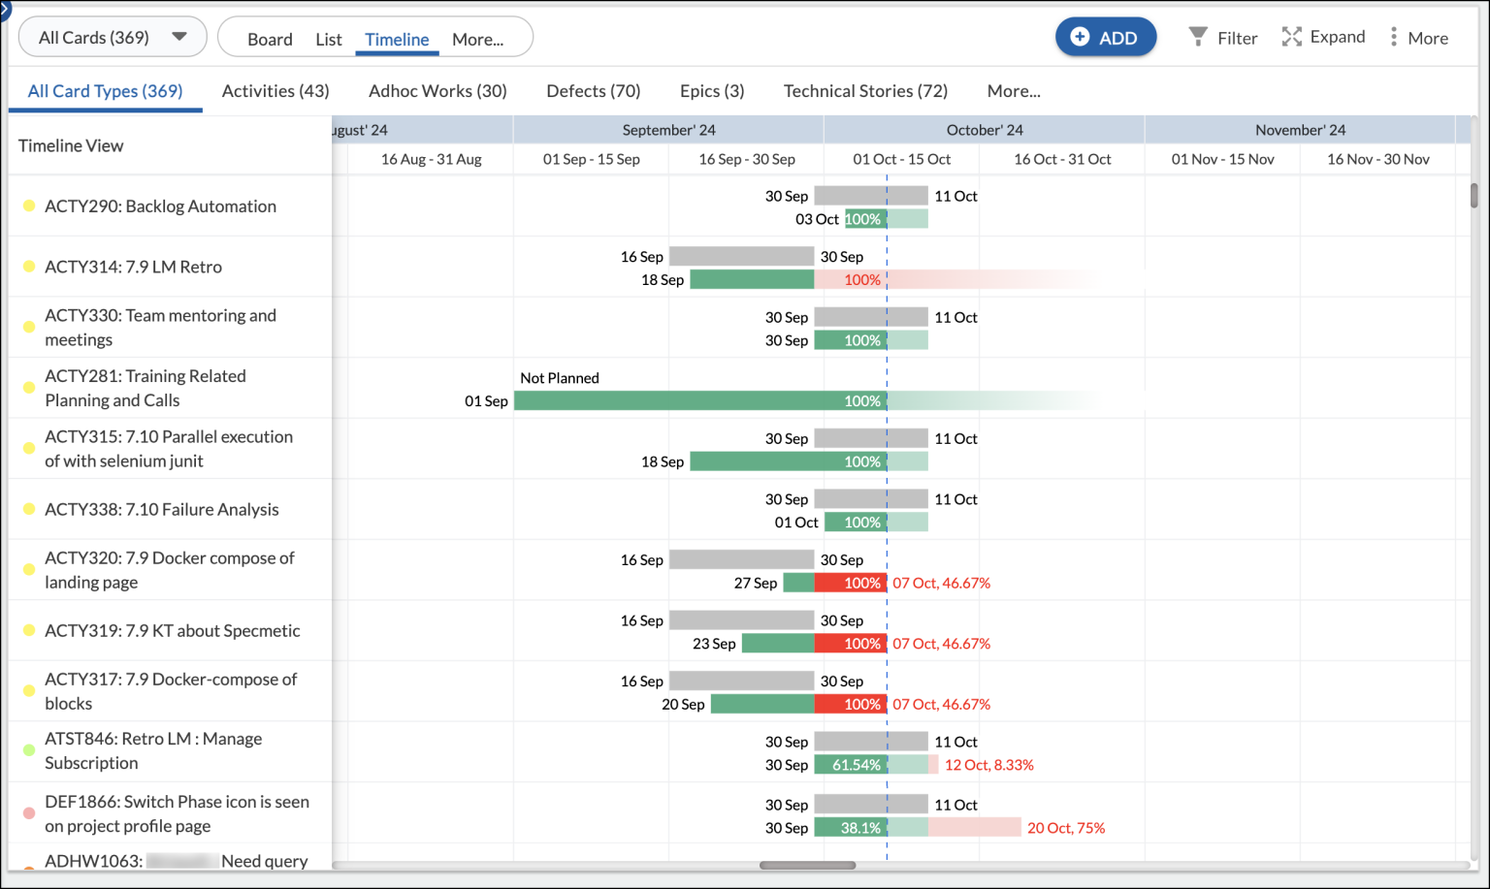The width and height of the screenshot is (1490, 889).
Task: Open the Adhoc Works (30) tab
Action: pyautogui.click(x=437, y=90)
